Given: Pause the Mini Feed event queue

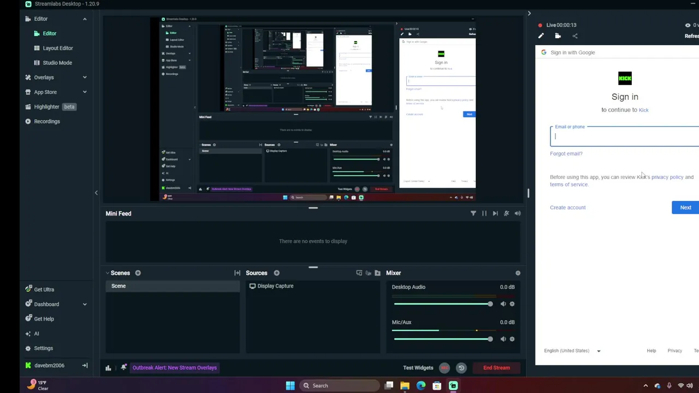Looking at the screenshot, I should click(x=484, y=213).
